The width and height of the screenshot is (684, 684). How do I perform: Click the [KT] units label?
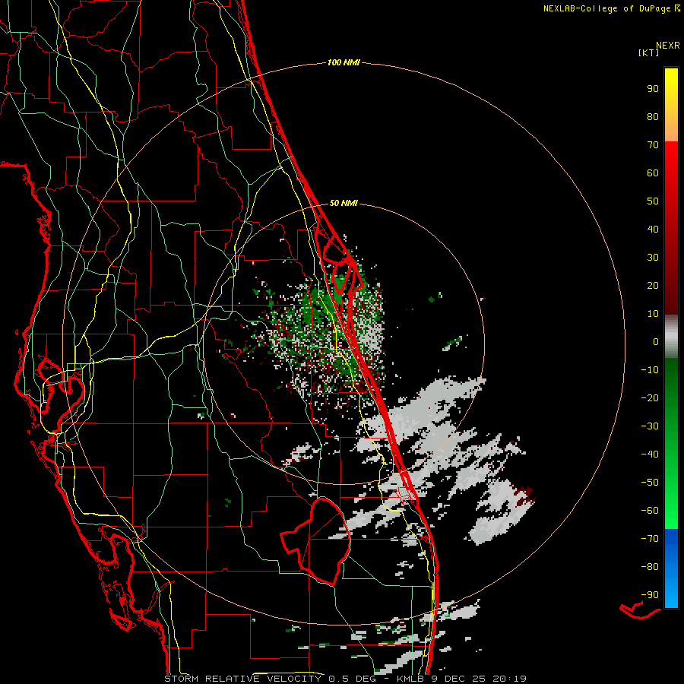(648, 52)
